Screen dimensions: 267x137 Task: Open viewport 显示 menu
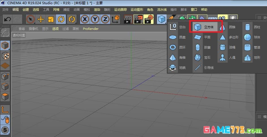pyautogui.click(x=45, y=29)
